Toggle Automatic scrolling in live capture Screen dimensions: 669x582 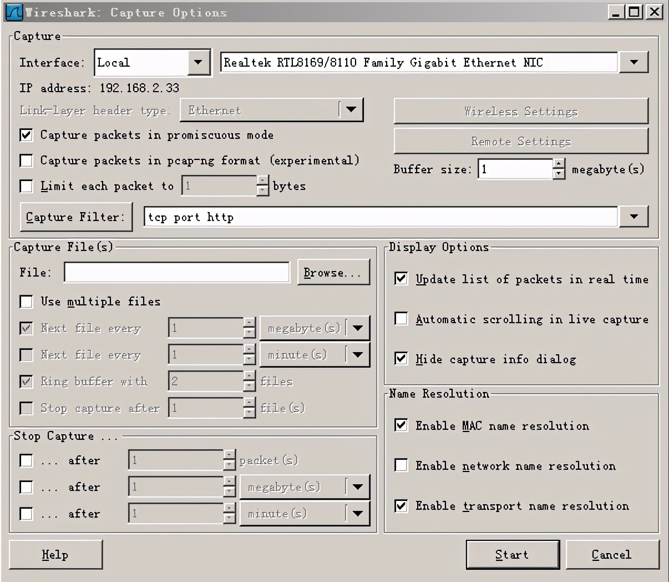401,319
